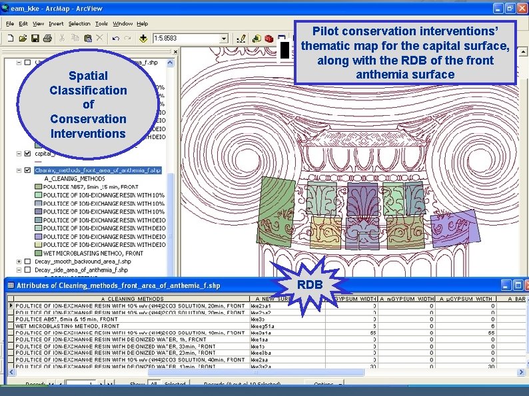Collapse the Decay_side_area_of_anthemia_f.shp node
The image size is (529, 396).
click(x=19, y=270)
